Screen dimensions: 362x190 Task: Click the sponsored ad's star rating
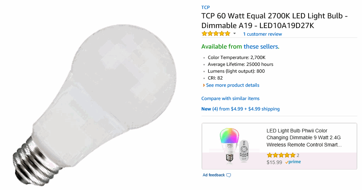pos(281,155)
